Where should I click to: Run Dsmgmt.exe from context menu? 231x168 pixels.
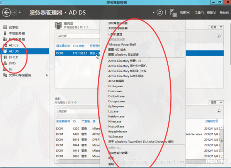[116, 101]
